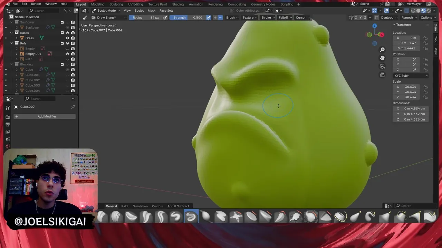The width and height of the screenshot is (442, 248).
Task: Select the Paint brush category tab
Action: (x=125, y=206)
